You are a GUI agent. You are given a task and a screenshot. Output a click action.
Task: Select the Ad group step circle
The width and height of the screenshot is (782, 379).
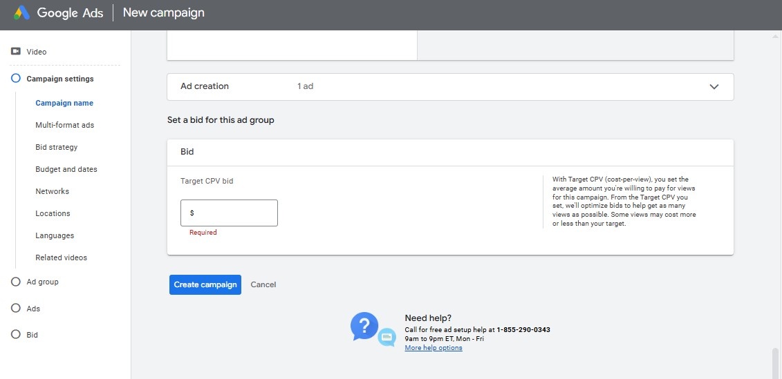(16, 282)
